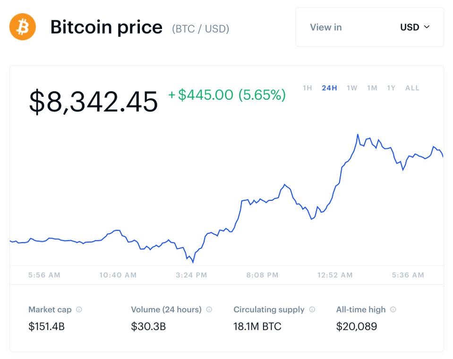Click the Volume (24 hours) info icon
Screen dimensions: 453x359
click(x=209, y=309)
